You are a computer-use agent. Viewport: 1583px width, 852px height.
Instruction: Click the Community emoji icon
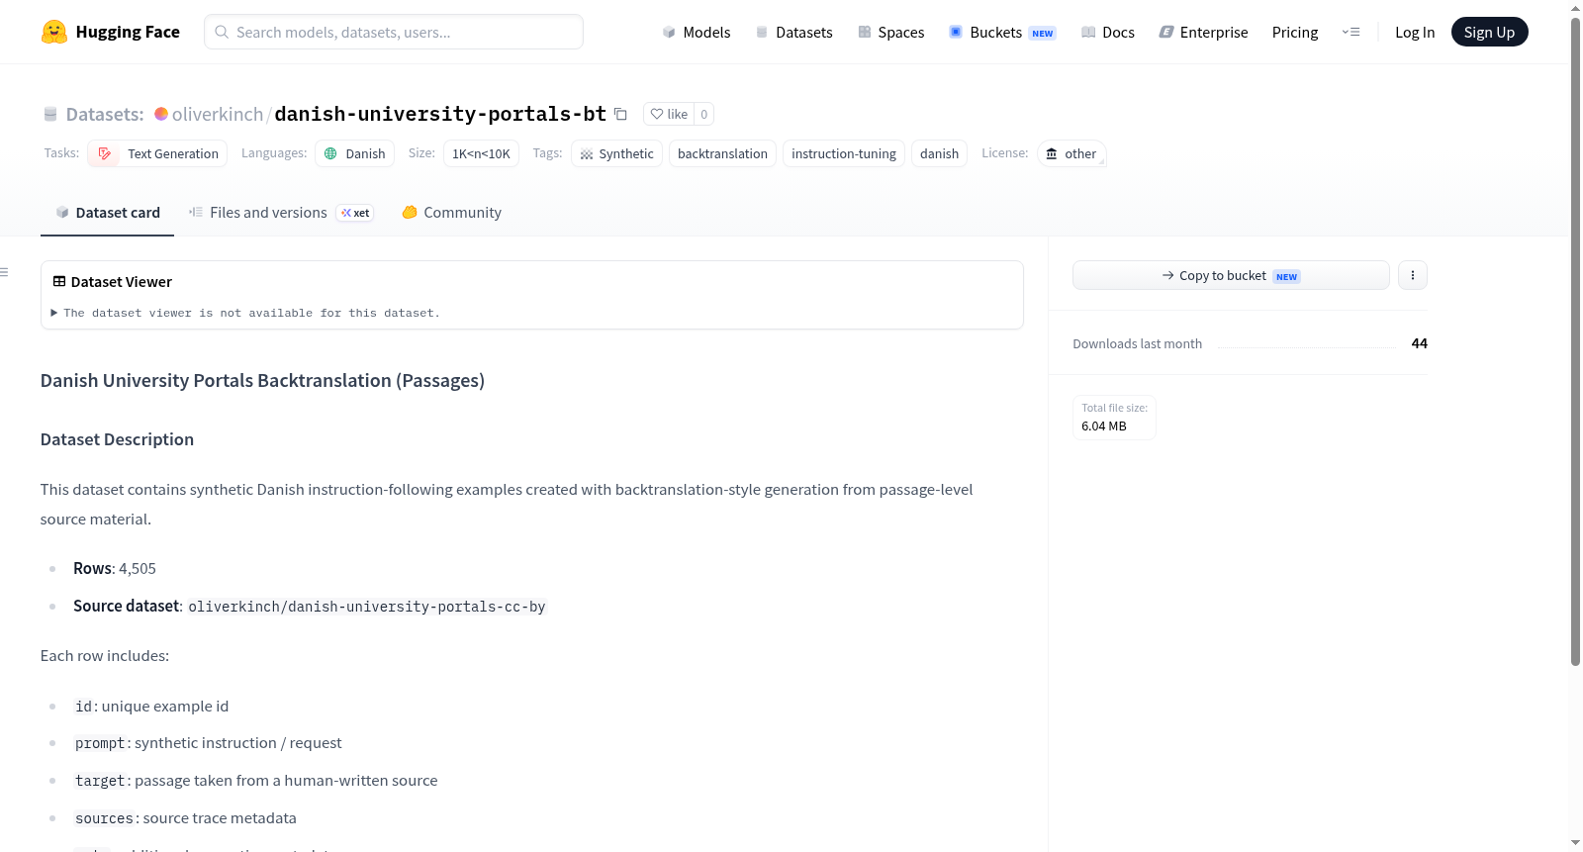click(410, 212)
